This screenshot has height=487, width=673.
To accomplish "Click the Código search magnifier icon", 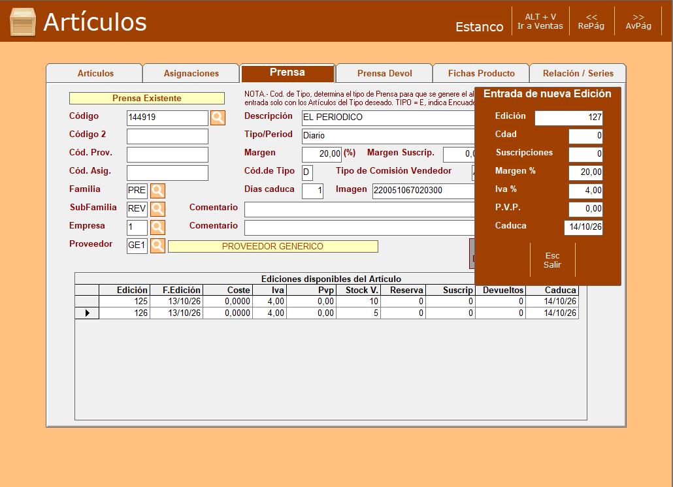I will coord(218,118).
